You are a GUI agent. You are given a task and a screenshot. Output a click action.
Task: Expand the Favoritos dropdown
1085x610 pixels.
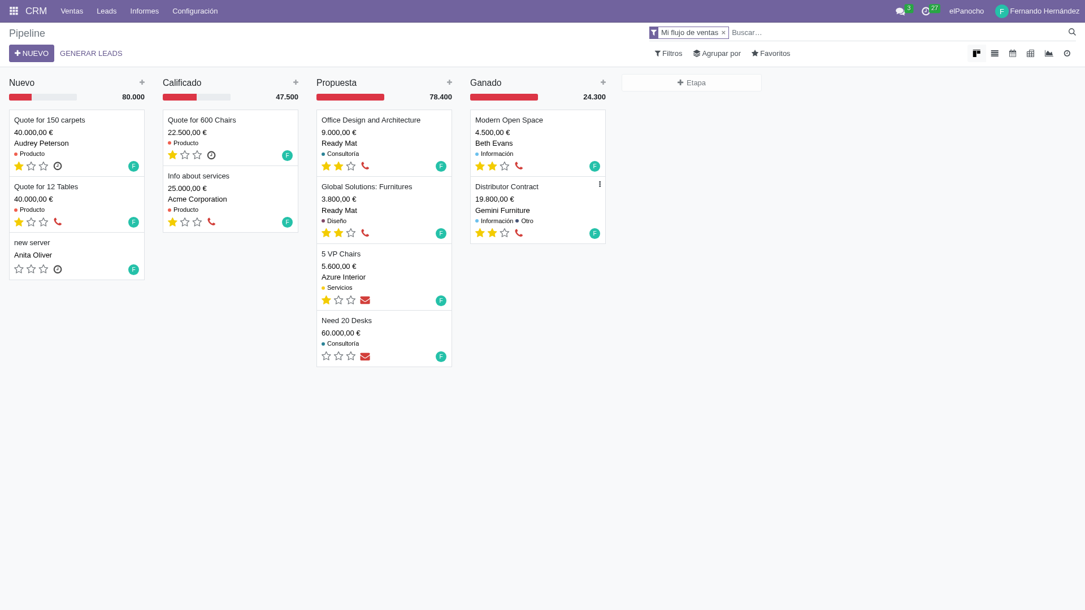click(x=771, y=53)
